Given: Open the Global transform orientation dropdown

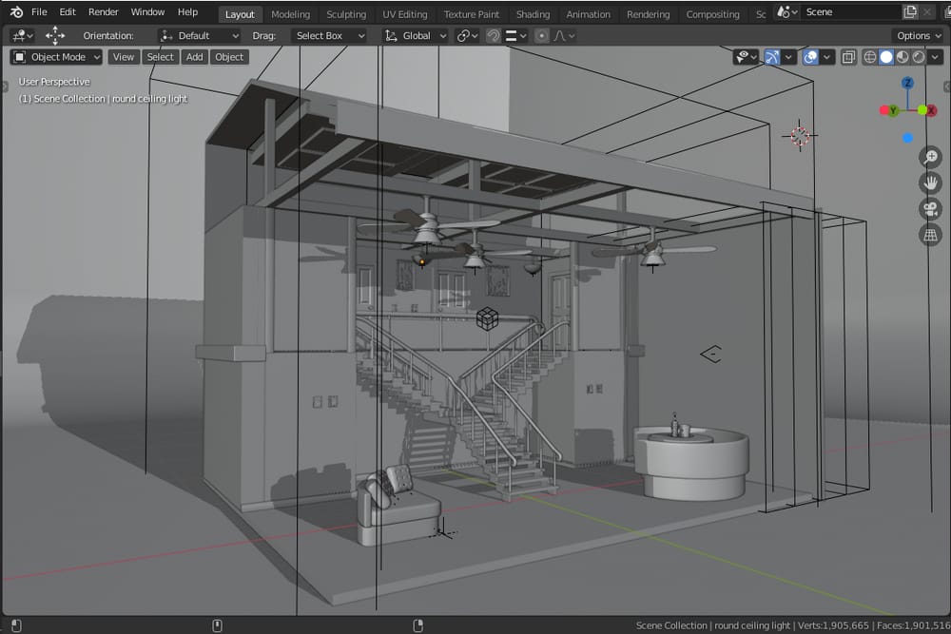Looking at the screenshot, I should [x=416, y=36].
